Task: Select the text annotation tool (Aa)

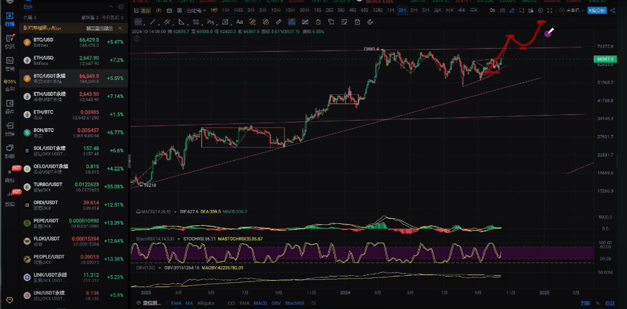Action: 240,22
